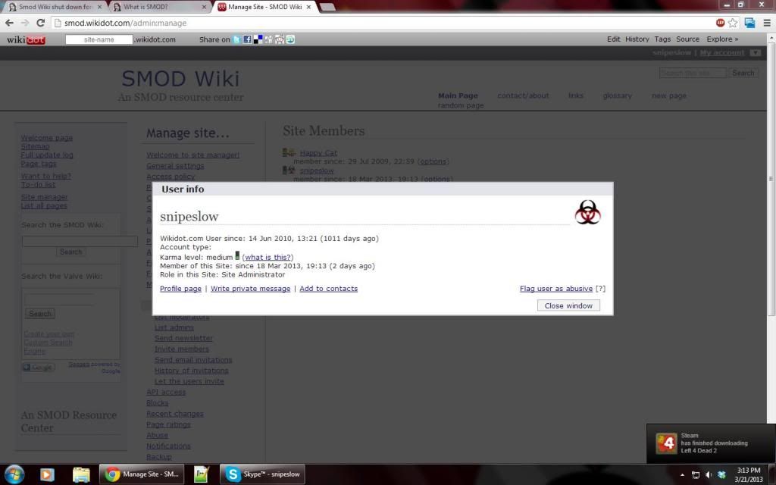The width and height of the screenshot is (776, 485).
Task: Click 'Main Page' in top navigation
Action: 458,95
